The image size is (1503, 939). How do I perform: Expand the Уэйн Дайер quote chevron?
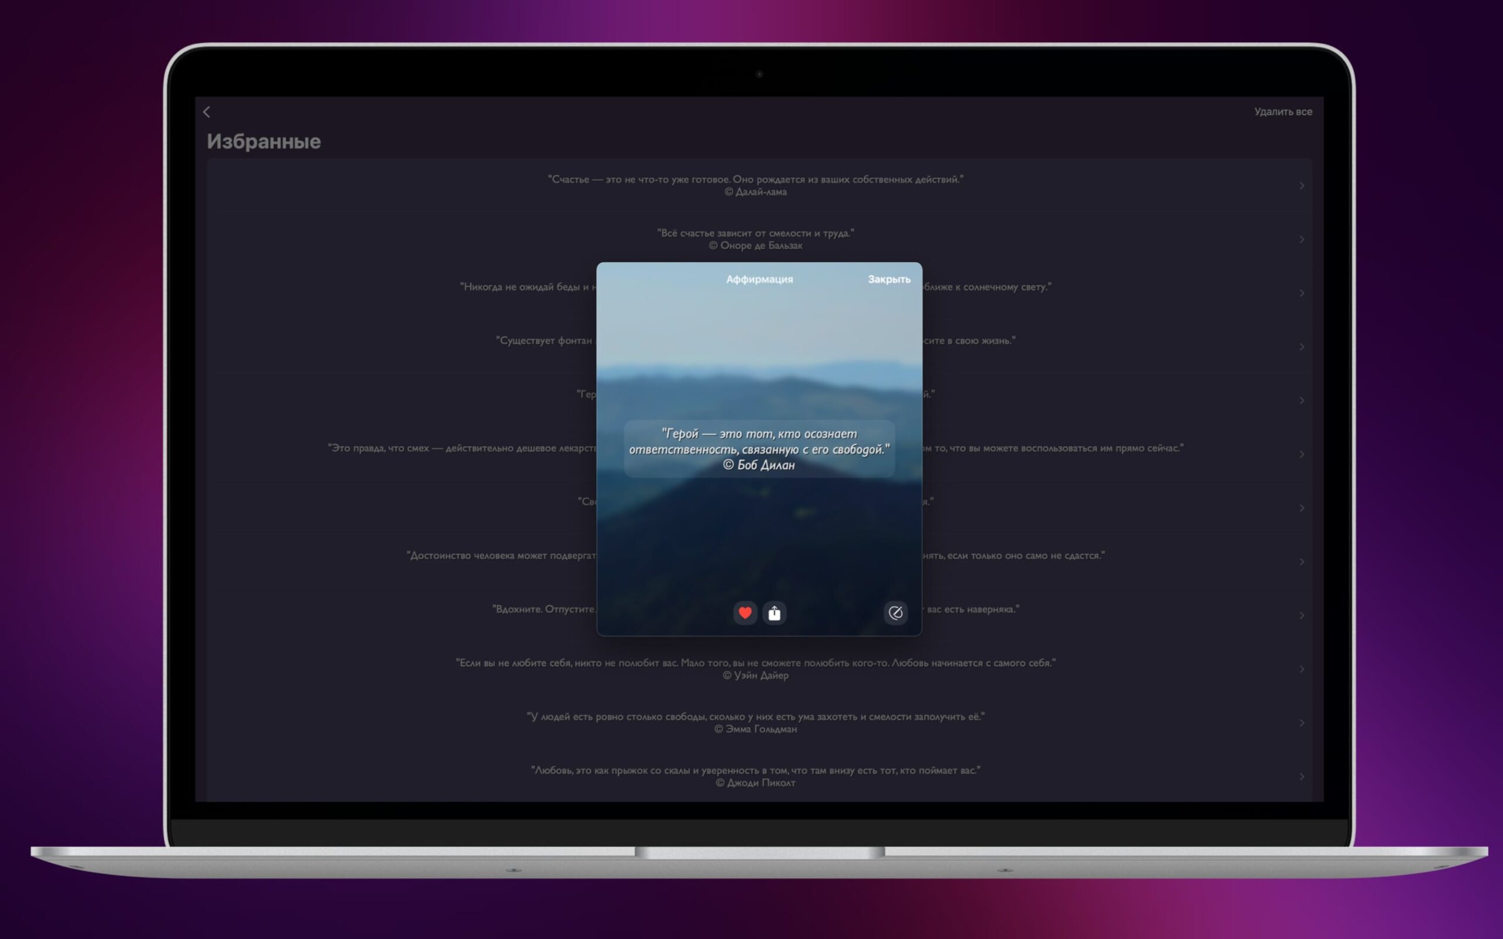coord(1301,670)
